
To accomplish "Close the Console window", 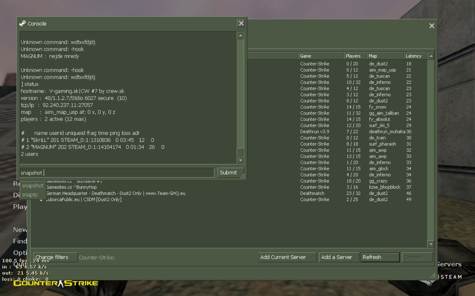I will (x=241, y=23).
